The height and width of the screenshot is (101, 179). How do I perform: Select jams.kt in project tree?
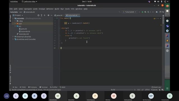pos(23,29)
